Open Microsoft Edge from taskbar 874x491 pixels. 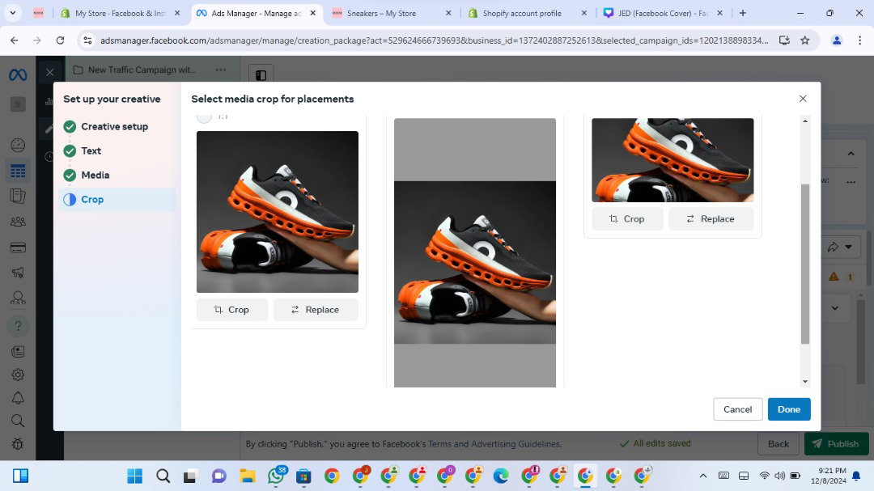(x=501, y=476)
